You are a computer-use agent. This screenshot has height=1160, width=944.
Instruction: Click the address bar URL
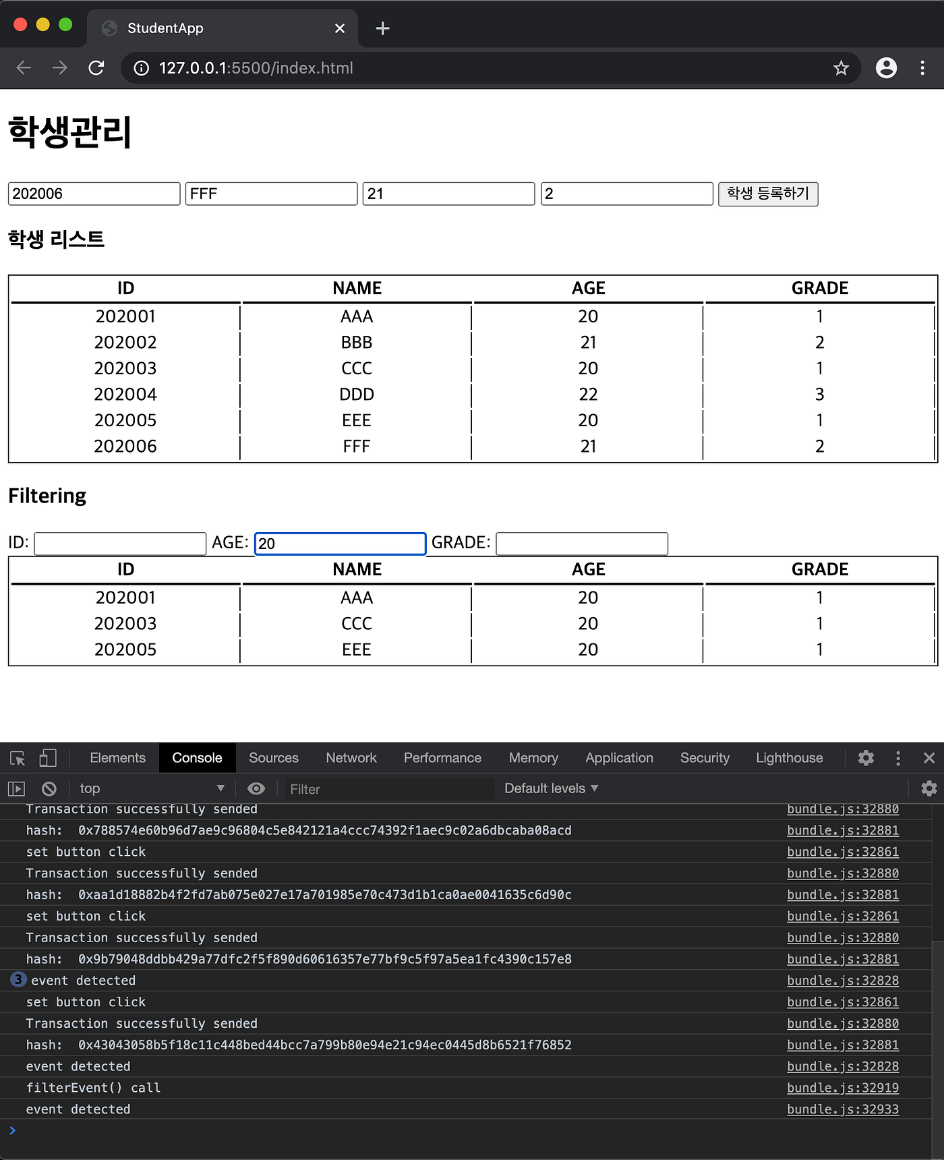tap(256, 68)
